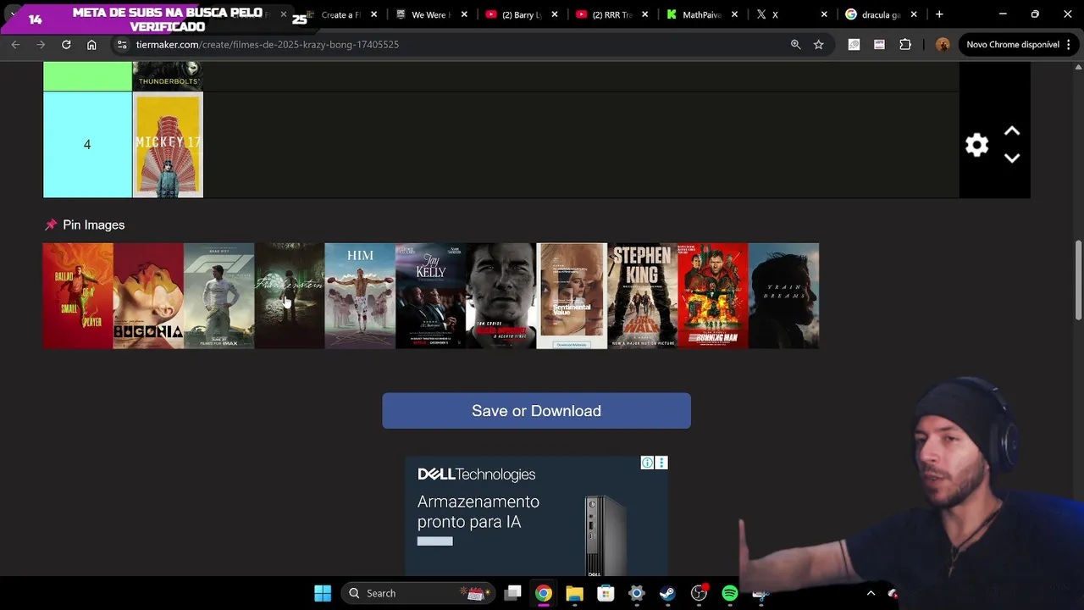Click the Pin Images label
The height and width of the screenshot is (610, 1084).
[x=93, y=225]
